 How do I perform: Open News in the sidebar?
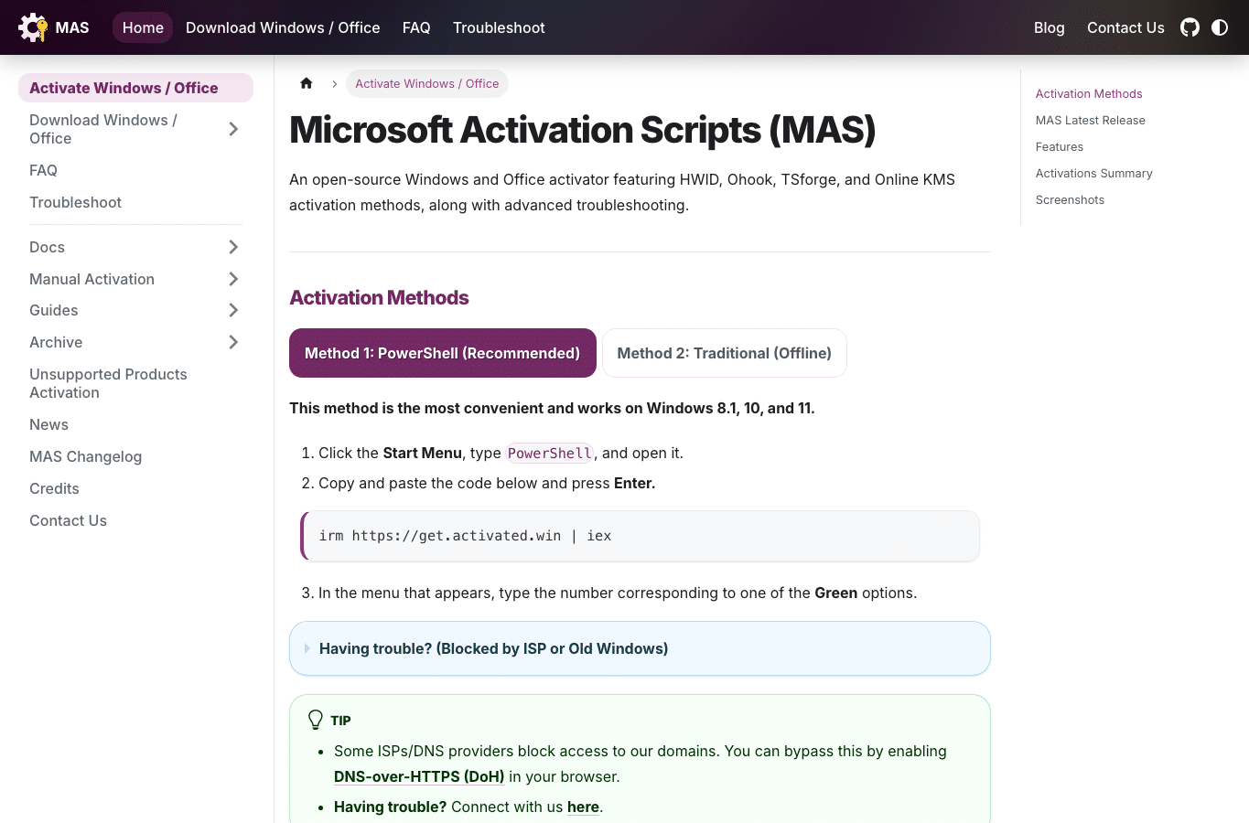48,424
